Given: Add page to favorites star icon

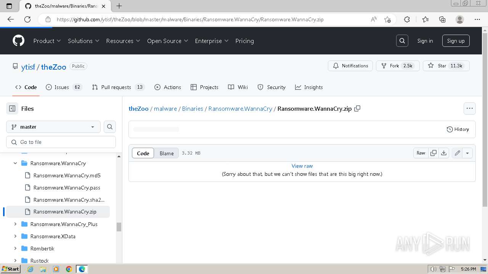Looking at the screenshot, I should [387, 19].
